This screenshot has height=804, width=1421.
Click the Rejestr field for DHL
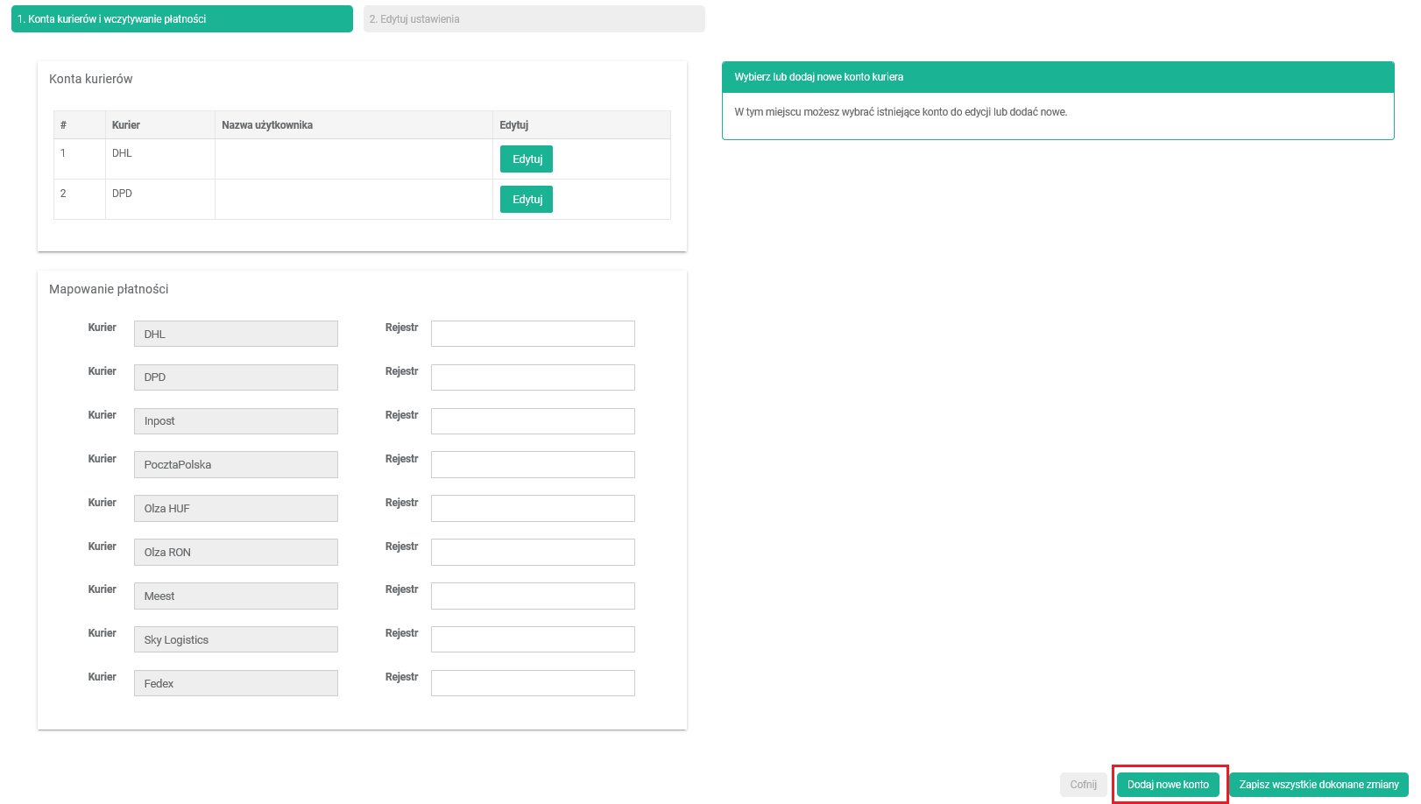pos(533,334)
